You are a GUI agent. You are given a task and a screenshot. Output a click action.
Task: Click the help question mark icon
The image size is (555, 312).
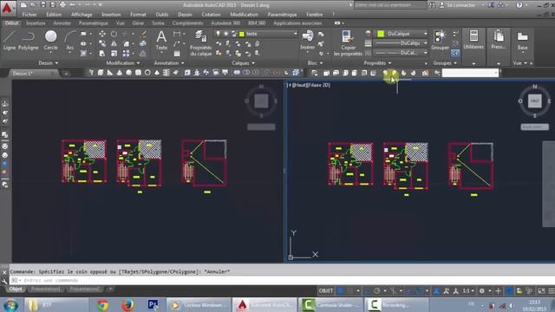tap(519, 5)
